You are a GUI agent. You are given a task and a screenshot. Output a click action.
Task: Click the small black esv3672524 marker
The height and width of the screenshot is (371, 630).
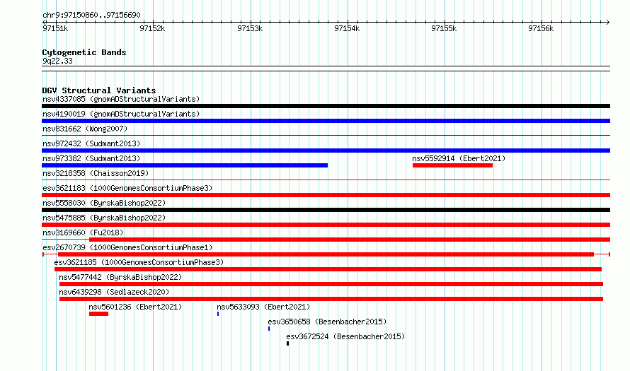pyautogui.click(x=287, y=343)
